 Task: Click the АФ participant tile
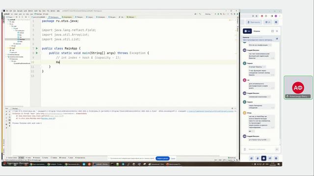click(298, 88)
